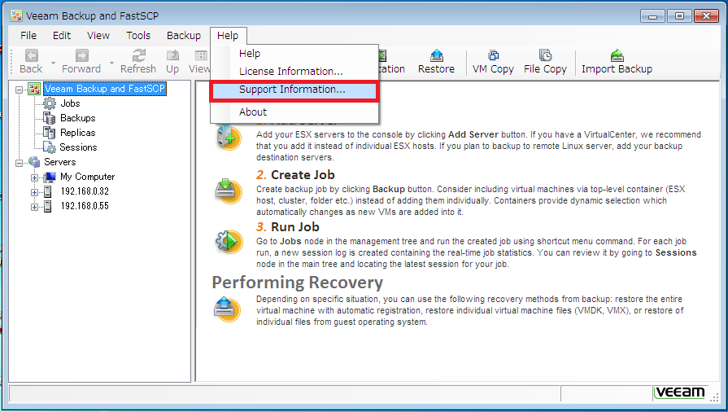
Task: Select Veeam Backup and FastSCP root label
Action: pos(105,89)
